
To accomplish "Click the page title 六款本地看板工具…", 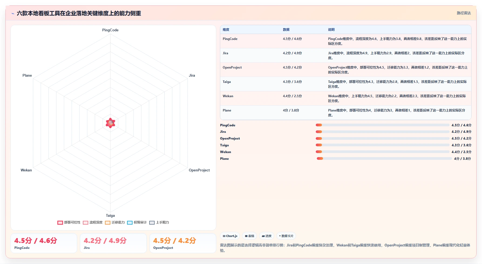I will click(x=79, y=13).
